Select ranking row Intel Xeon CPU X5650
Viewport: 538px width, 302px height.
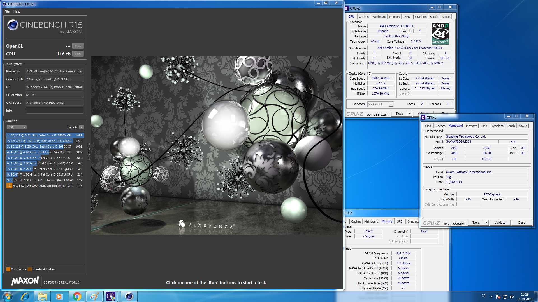pos(45,141)
